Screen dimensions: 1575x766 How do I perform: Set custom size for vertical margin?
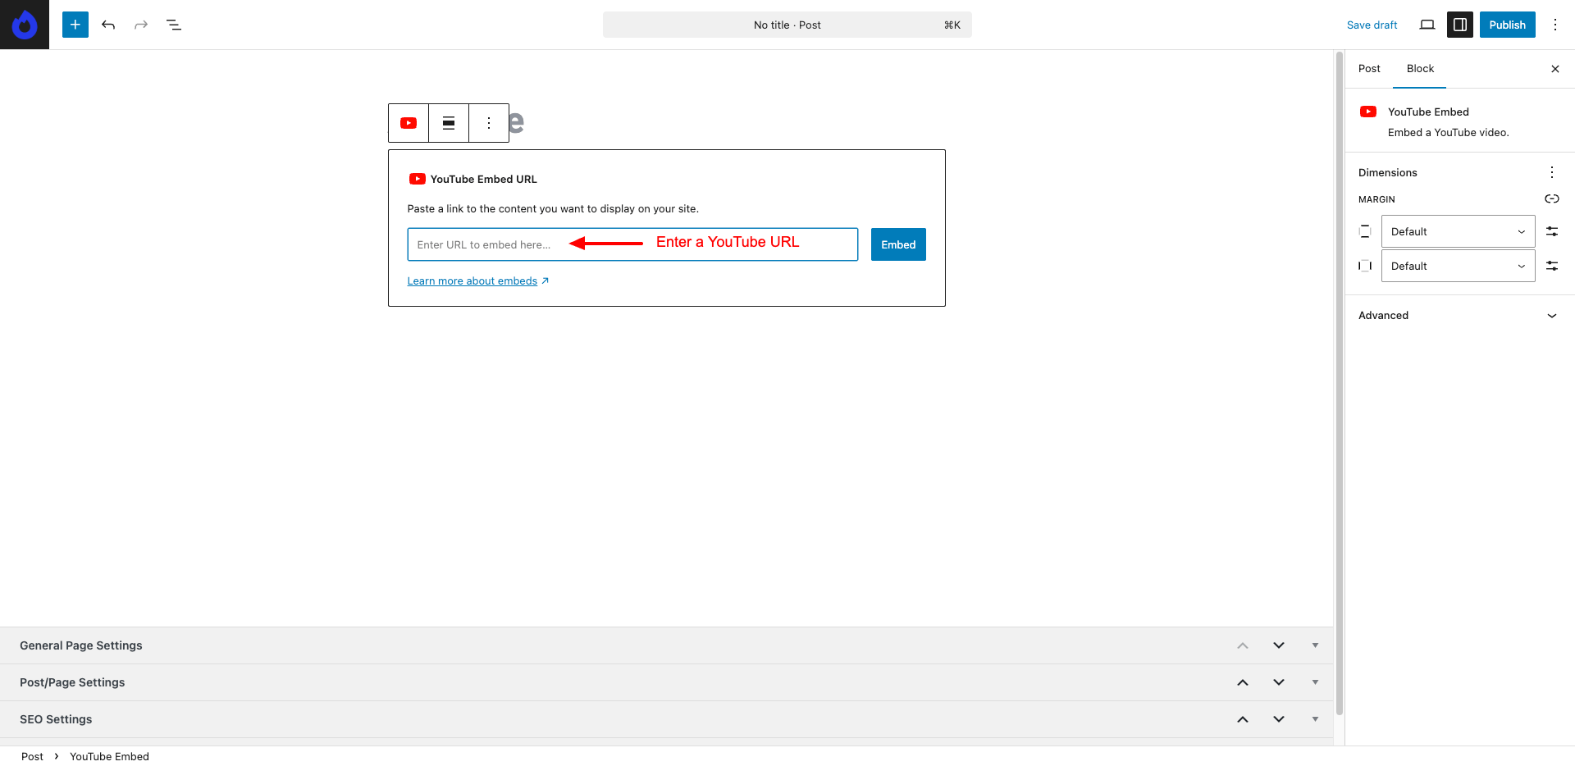[1552, 231]
